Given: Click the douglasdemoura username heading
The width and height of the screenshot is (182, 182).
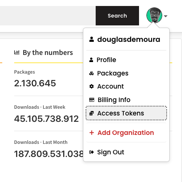Looking at the screenshot, I should 129,40.
